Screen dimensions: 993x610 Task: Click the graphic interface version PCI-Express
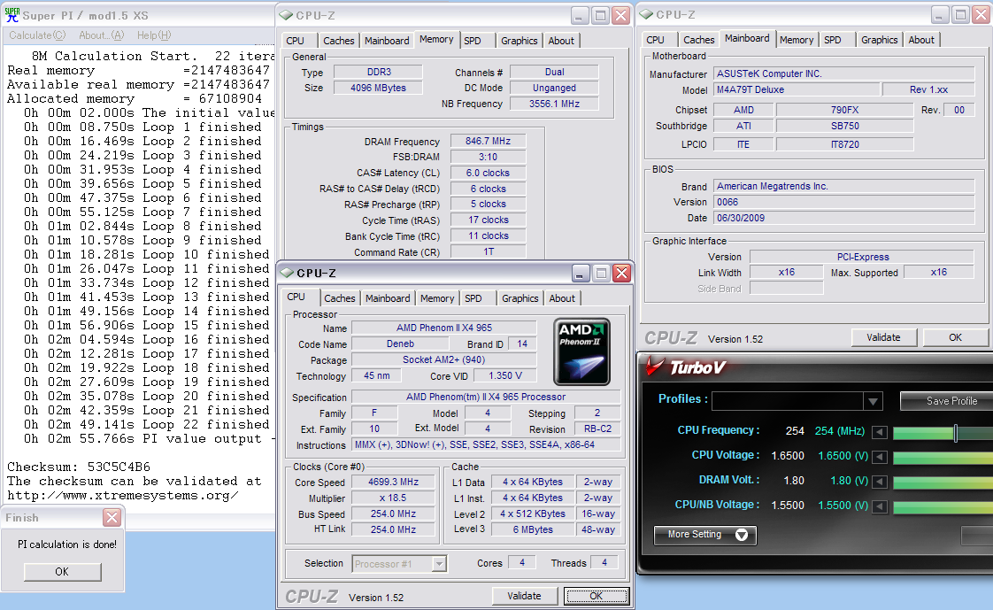point(863,257)
